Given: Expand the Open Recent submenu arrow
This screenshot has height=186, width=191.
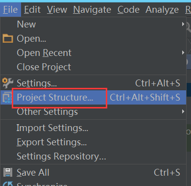Looking at the screenshot, I should click(x=183, y=53).
